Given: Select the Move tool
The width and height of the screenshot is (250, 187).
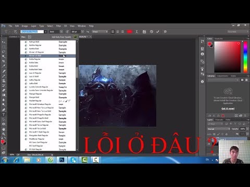Looking at the screenshot, I should pos(4,42).
